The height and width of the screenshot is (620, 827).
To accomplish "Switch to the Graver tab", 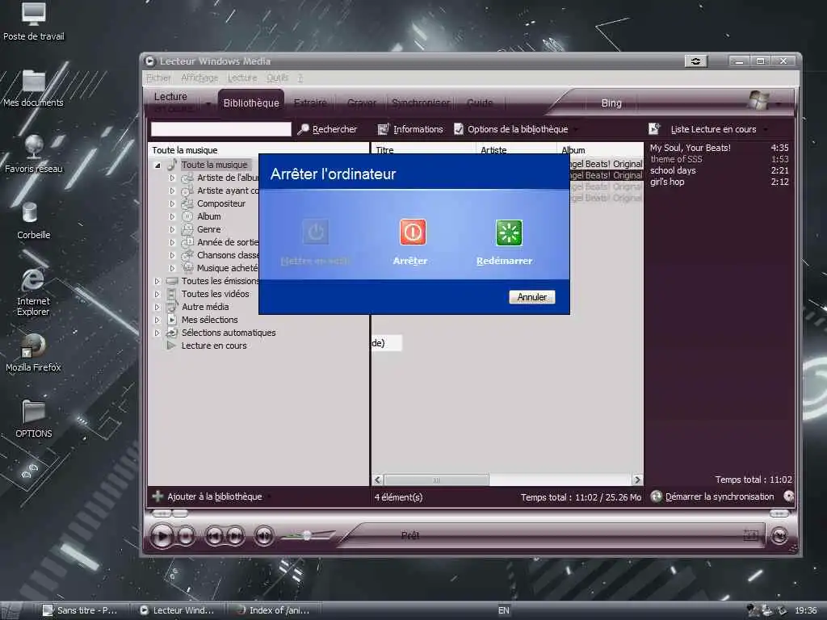I will pos(362,103).
